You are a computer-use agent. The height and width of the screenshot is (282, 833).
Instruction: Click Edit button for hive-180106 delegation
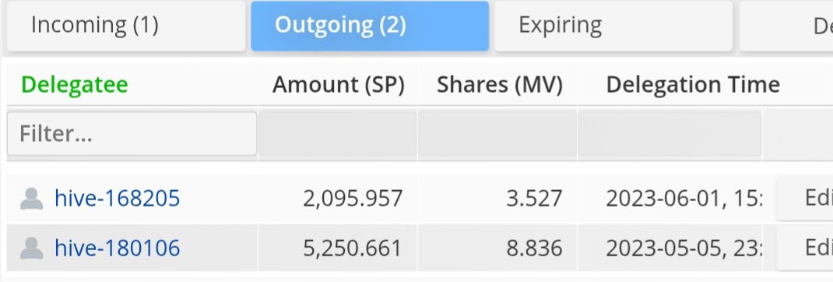pyautogui.click(x=804, y=249)
